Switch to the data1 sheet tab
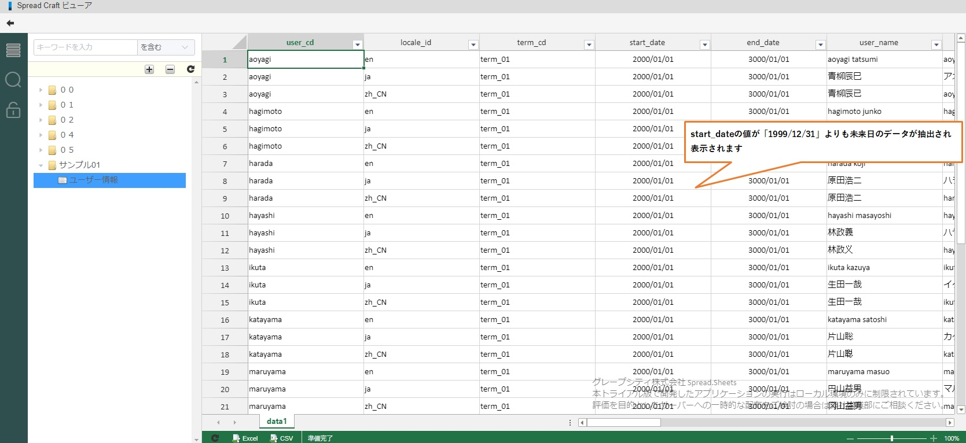 tap(277, 422)
